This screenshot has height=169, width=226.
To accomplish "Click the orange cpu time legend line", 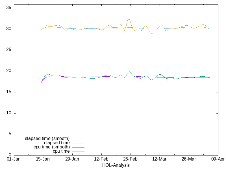I will pos(79,152).
